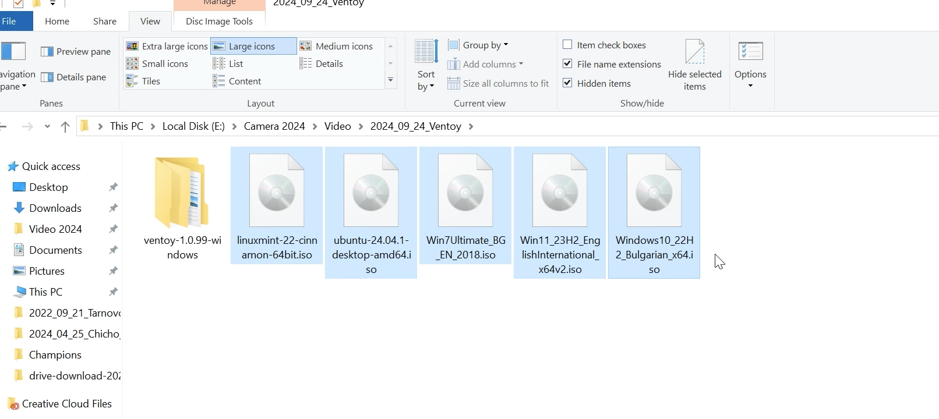Go up one folder level

click(65, 126)
